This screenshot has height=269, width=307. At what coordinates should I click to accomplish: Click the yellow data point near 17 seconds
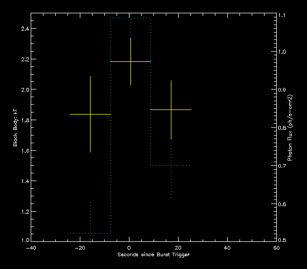click(171, 109)
